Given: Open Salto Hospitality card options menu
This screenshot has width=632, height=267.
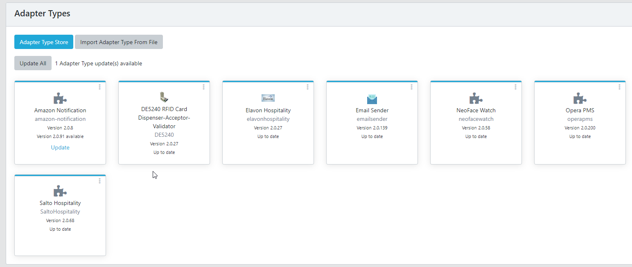Looking at the screenshot, I should 100,181.
